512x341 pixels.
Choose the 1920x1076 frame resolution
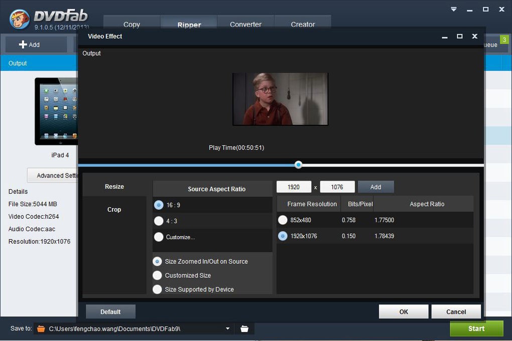pyautogui.click(x=283, y=236)
